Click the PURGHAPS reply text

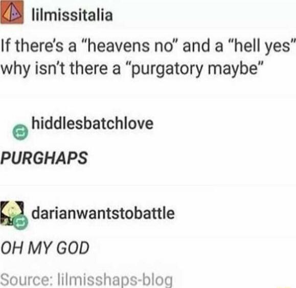(44, 158)
